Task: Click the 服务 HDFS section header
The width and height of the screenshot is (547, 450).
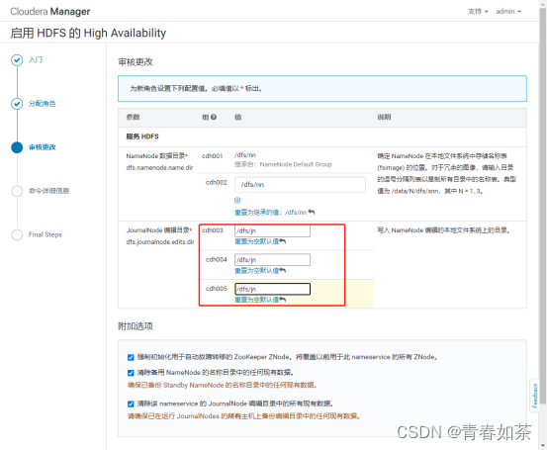Action: point(142,136)
